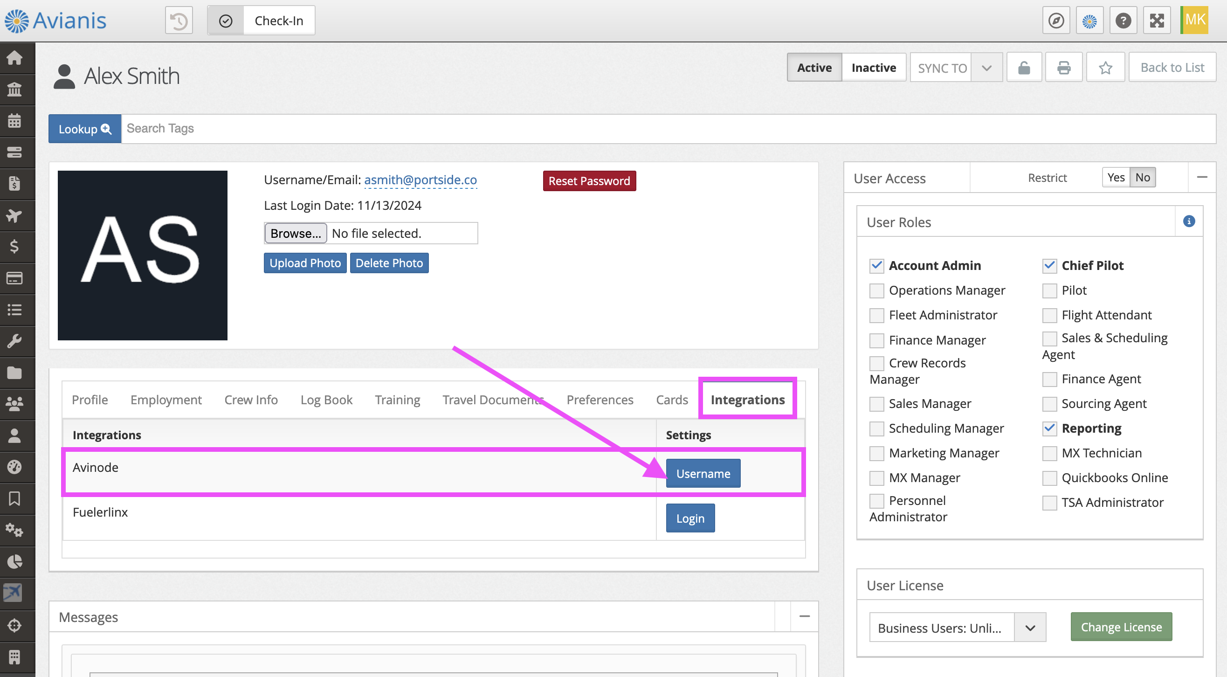Click the Upload Photo button

[305, 263]
